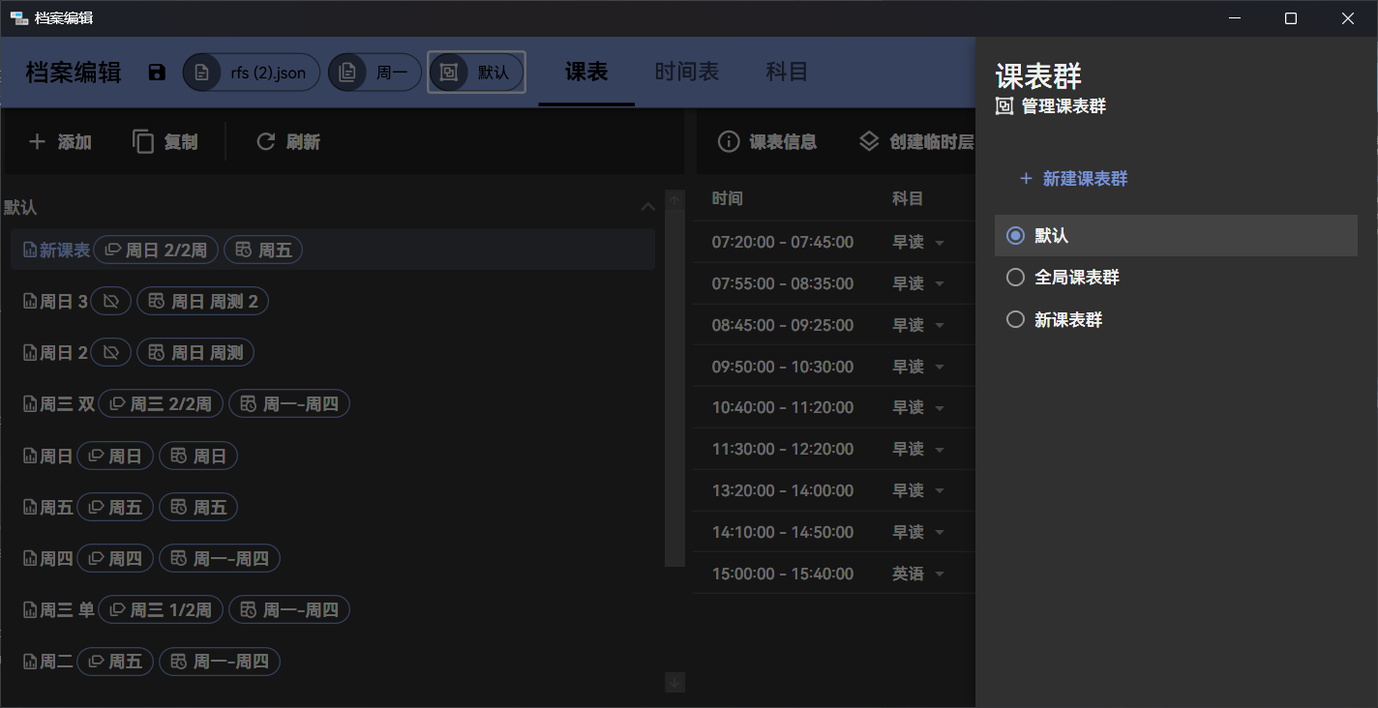1378x708 pixels.
Task: Open 英语 subject dropdown at 15:00:00
Action: point(939,575)
